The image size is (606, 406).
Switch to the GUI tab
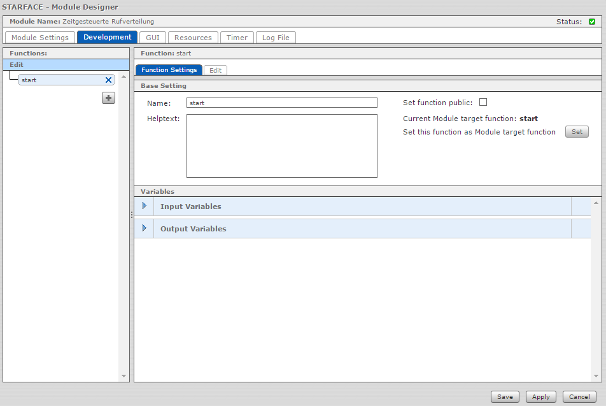point(153,38)
